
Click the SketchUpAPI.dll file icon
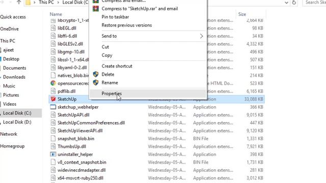(53, 115)
